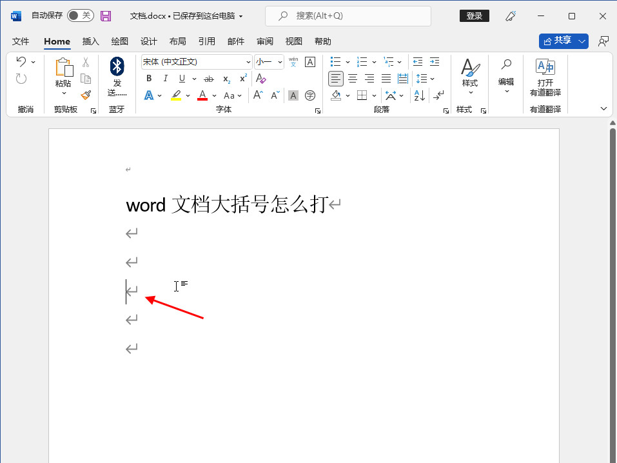Open the phonetic guide (wén) tool
This screenshot has width=617, height=463.
tap(293, 62)
